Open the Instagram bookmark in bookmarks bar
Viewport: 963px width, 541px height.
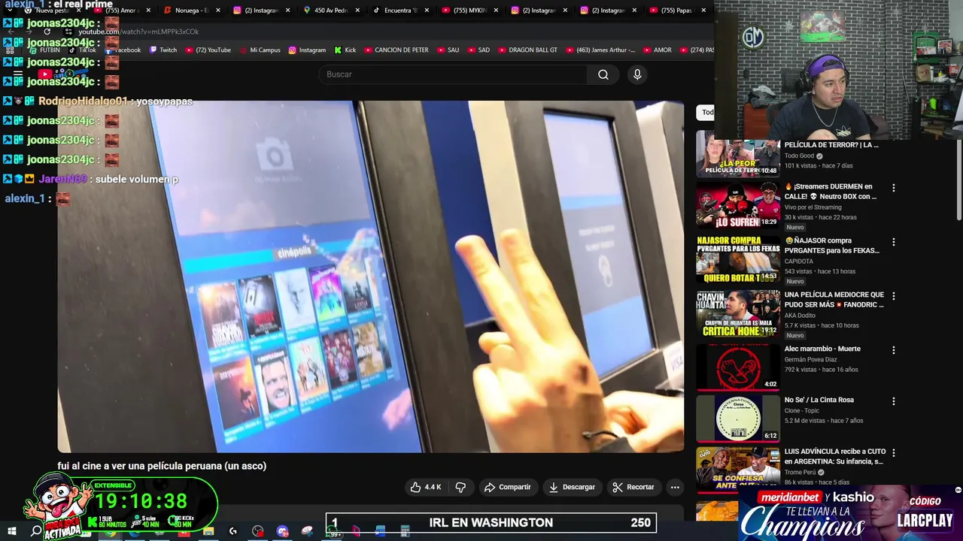tap(307, 50)
